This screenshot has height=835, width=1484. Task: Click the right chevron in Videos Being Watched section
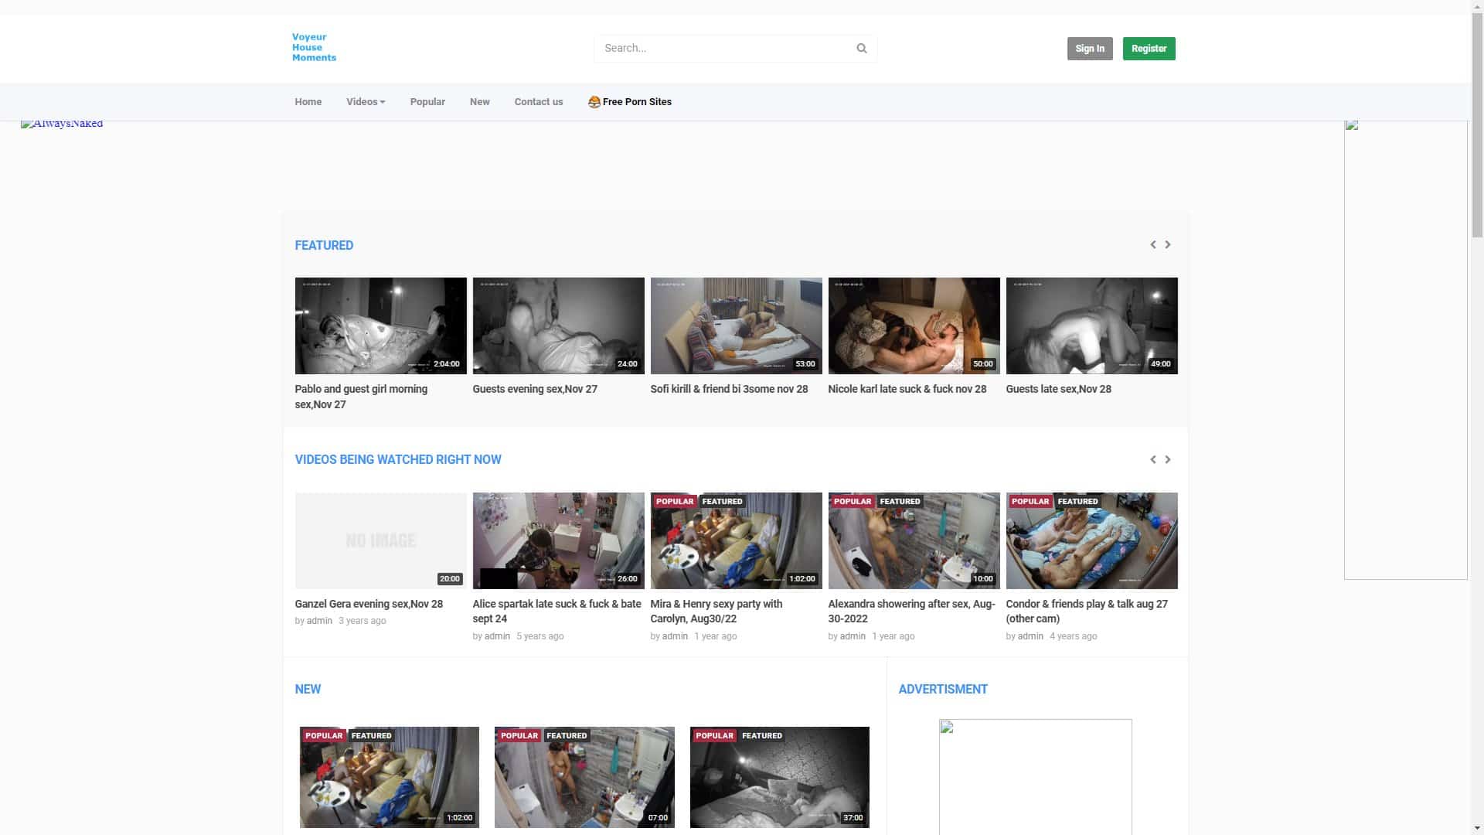pos(1168,458)
